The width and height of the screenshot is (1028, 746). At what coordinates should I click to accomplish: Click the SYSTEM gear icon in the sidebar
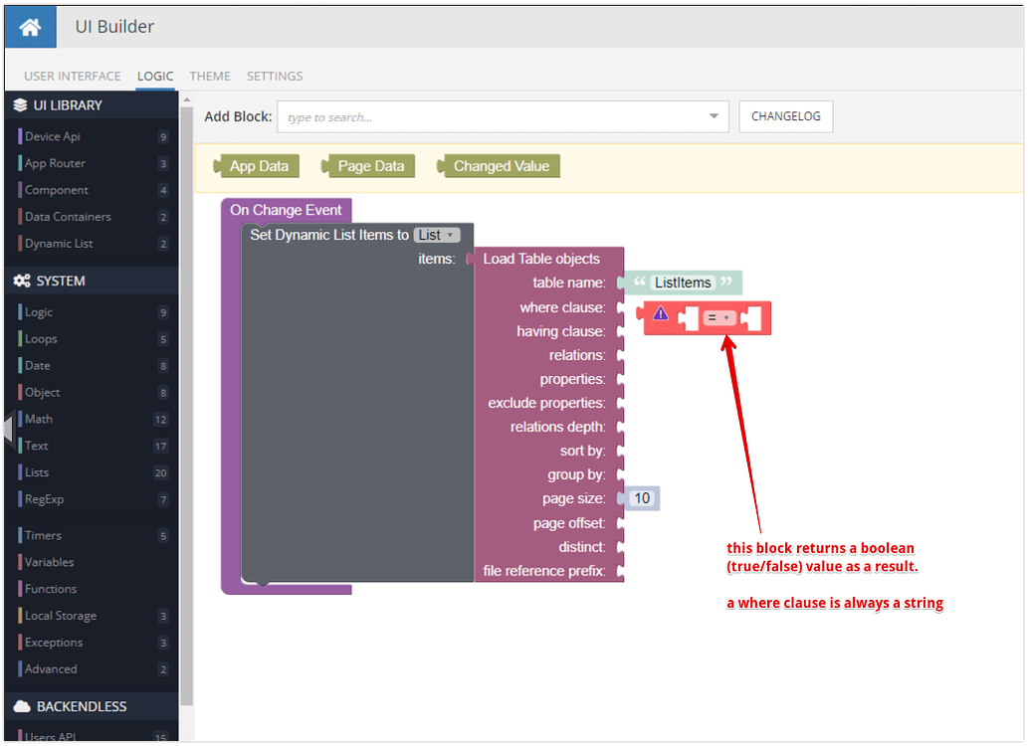[22, 280]
